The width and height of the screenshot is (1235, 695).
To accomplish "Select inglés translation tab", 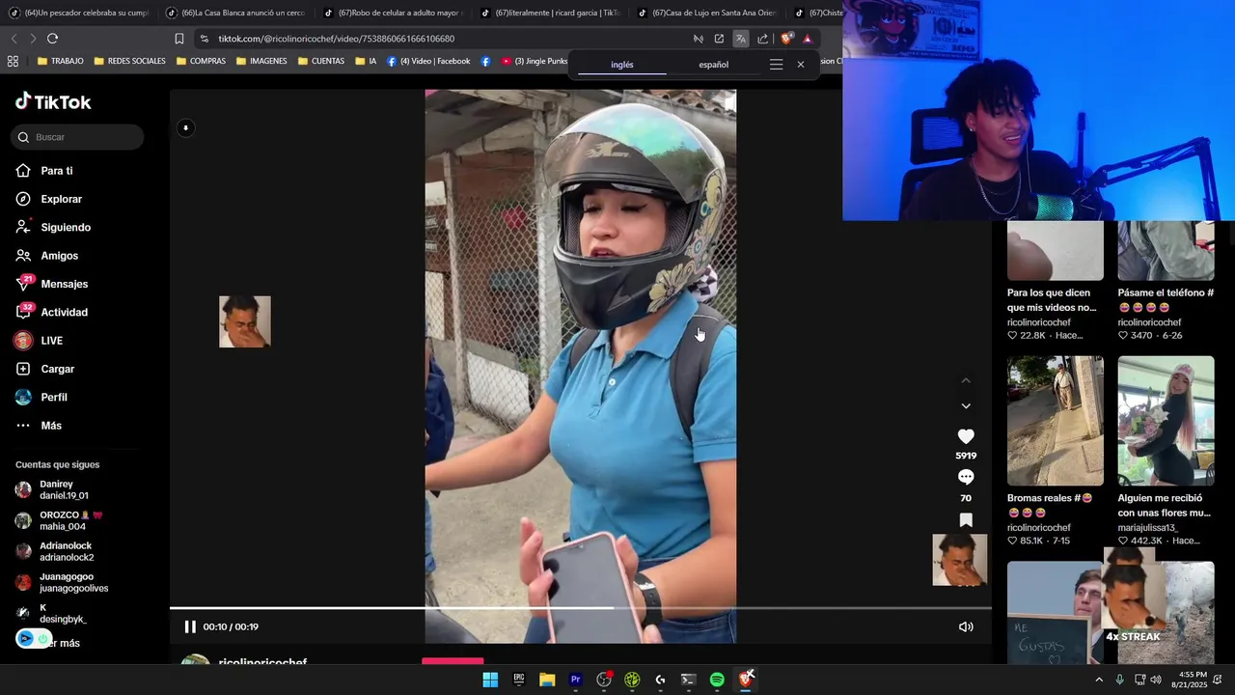I will point(622,65).
